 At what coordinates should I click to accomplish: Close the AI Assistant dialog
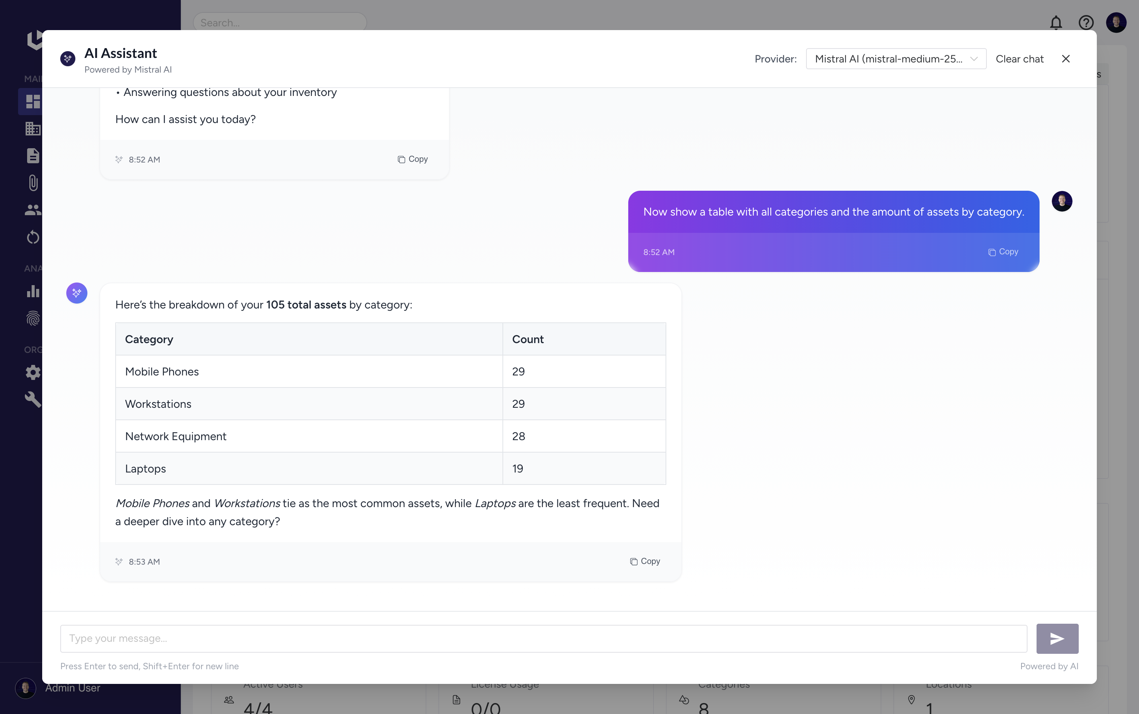click(1066, 59)
